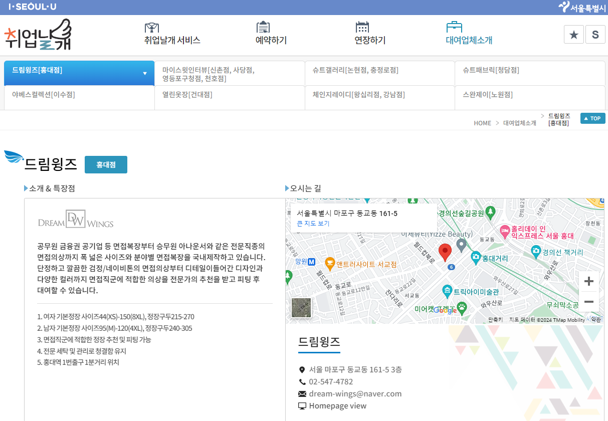Open the 취업날개 서비스 menu
The height and width of the screenshot is (421, 608).
(172, 34)
